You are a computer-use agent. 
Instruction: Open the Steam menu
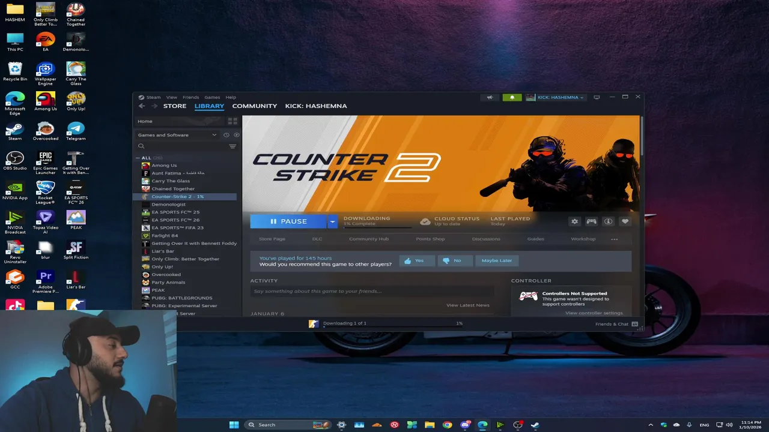click(x=153, y=97)
